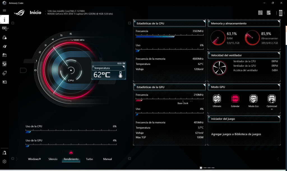
Task: Open Settings gear icon in sidebar
Action: tap(4, 161)
